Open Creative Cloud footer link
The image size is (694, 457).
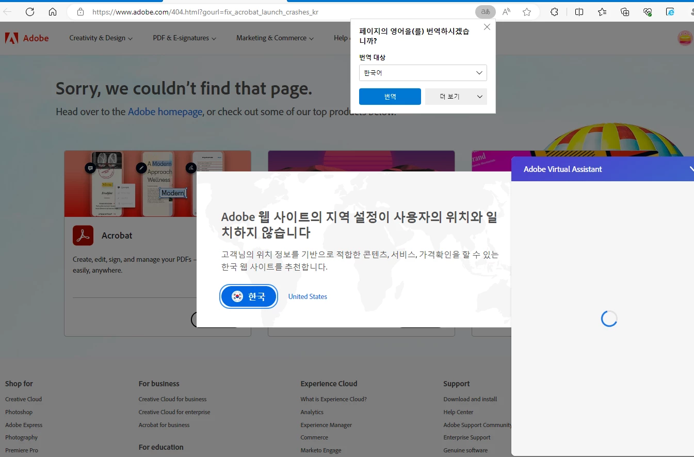[x=23, y=399]
